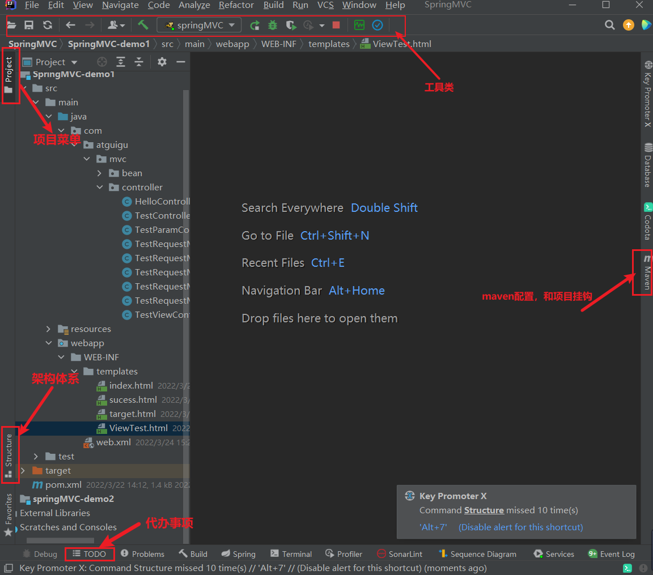Open the Maven side tool window
The height and width of the screenshot is (575, 653).
click(647, 272)
